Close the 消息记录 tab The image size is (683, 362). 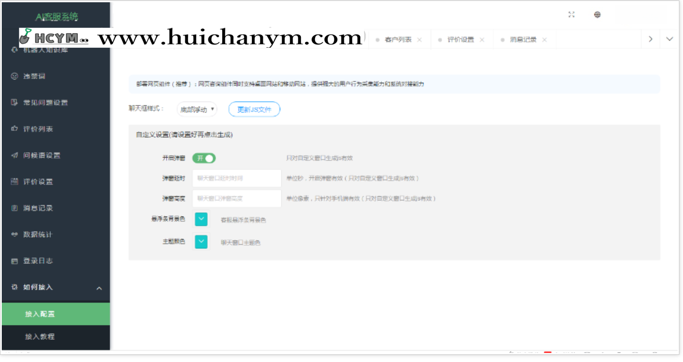(544, 39)
